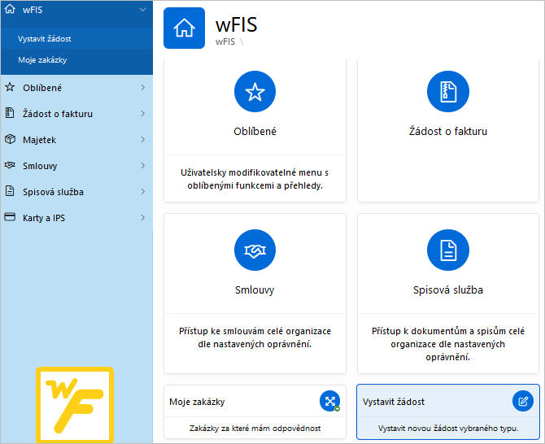Collapse the wFIS sidebar section chevron
The image size is (545, 444).
[x=142, y=10]
